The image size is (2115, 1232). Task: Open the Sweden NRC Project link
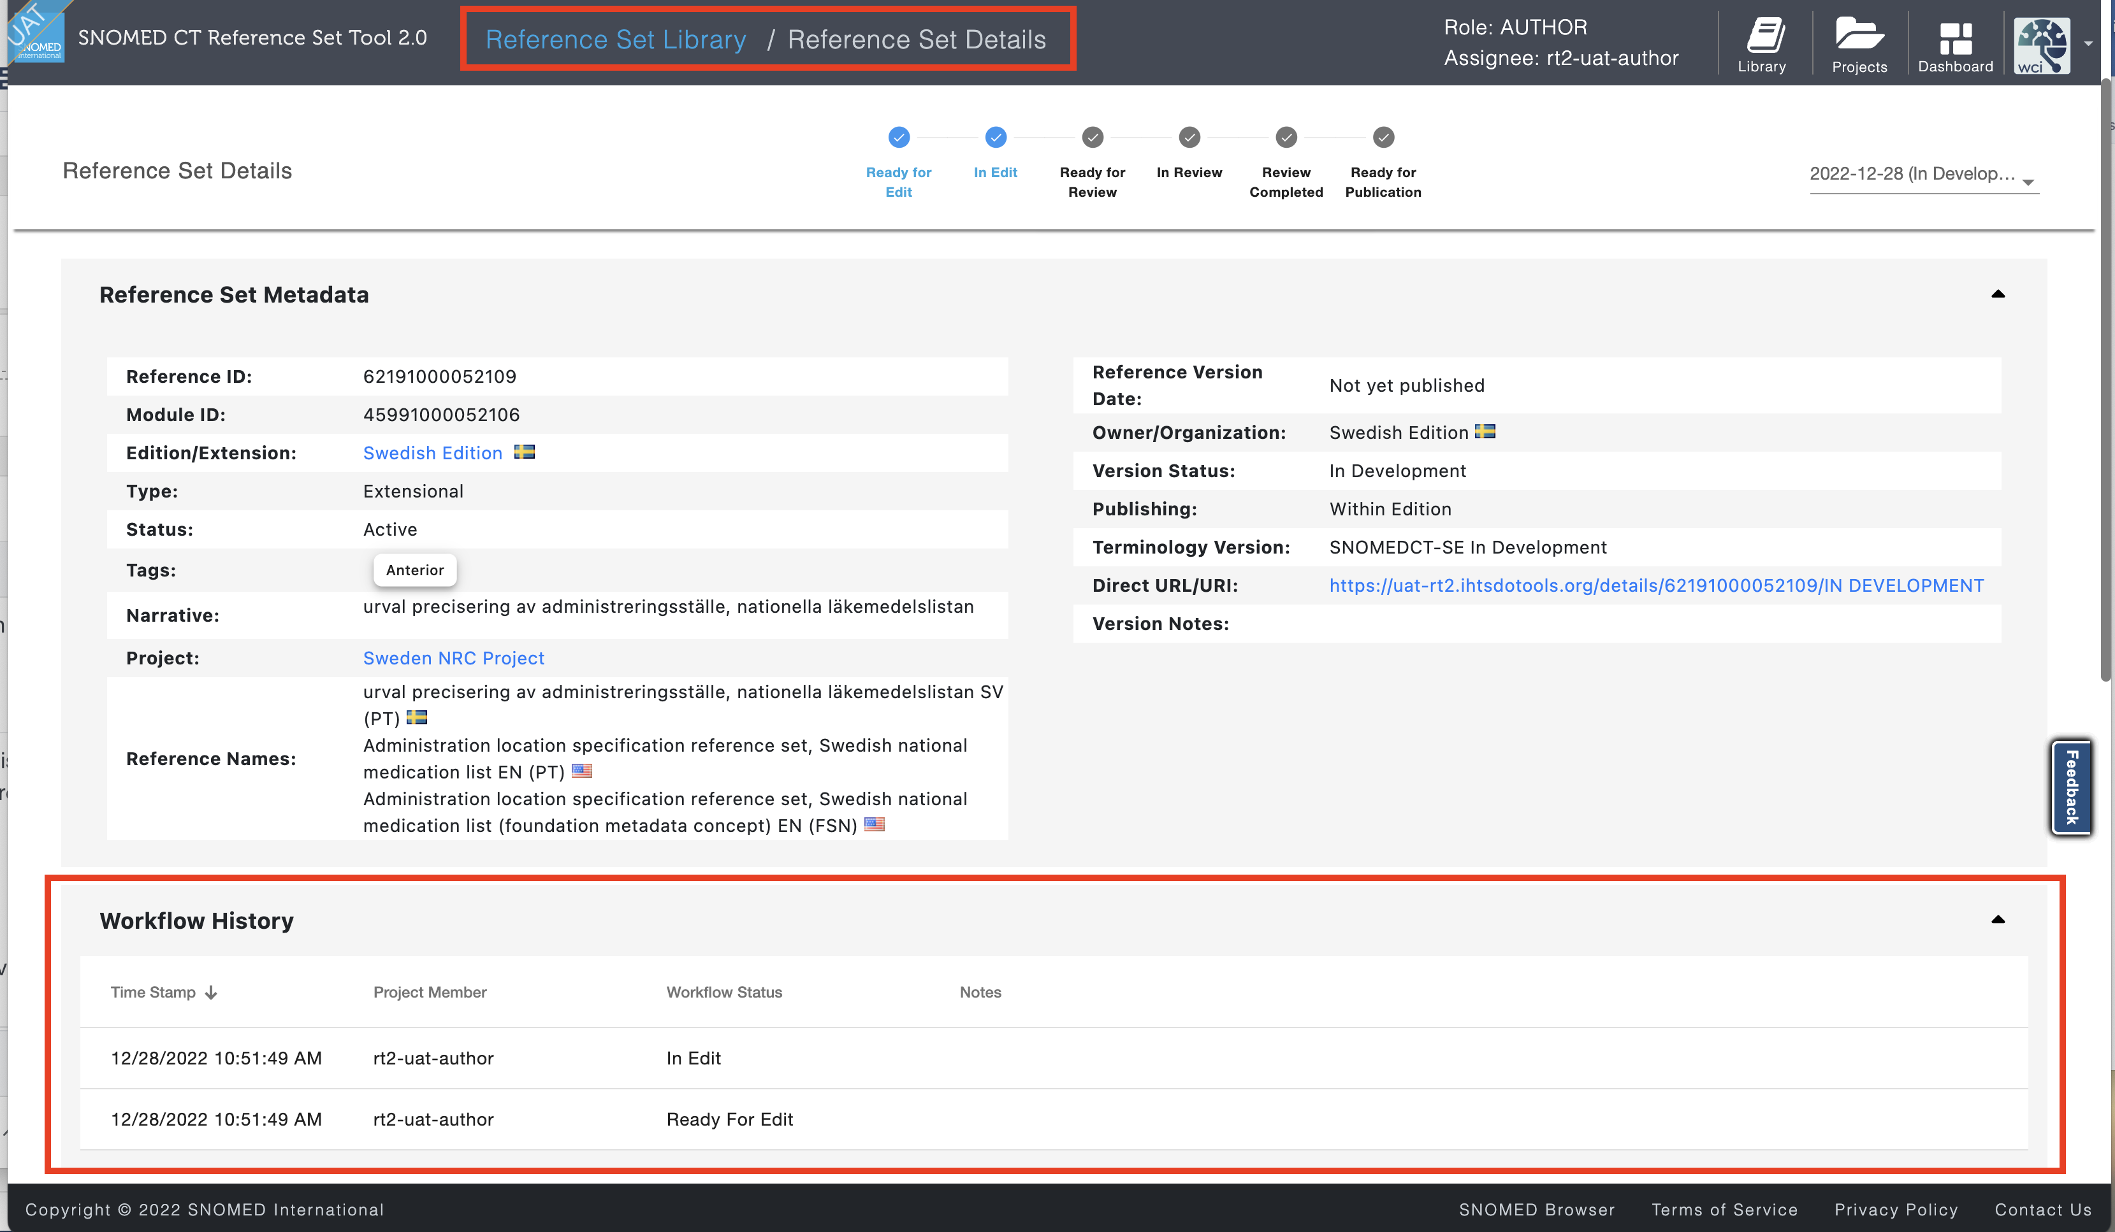coord(453,658)
